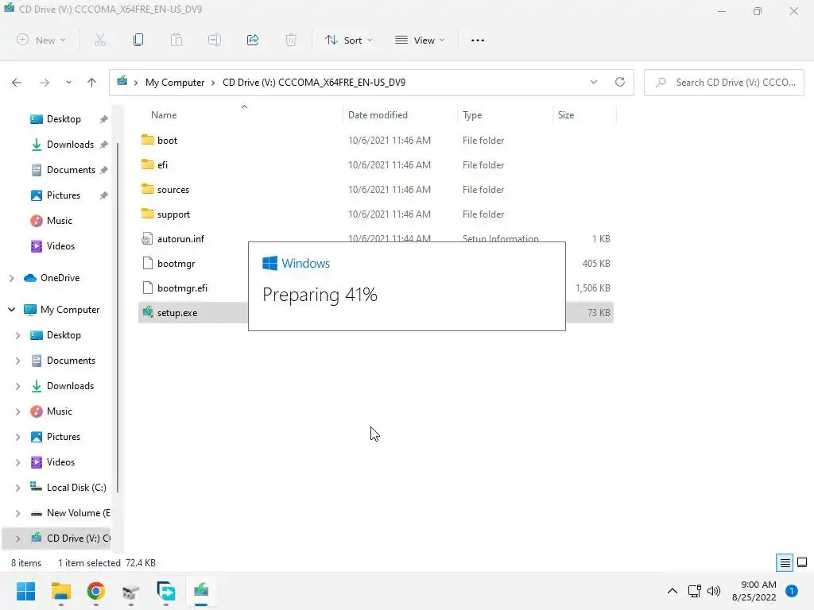
Task: Go back with the left arrow
Action: 17,83
